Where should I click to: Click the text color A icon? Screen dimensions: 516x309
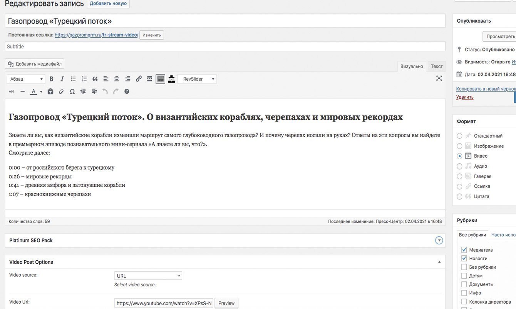pyautogui.click(x=34, y=91)
